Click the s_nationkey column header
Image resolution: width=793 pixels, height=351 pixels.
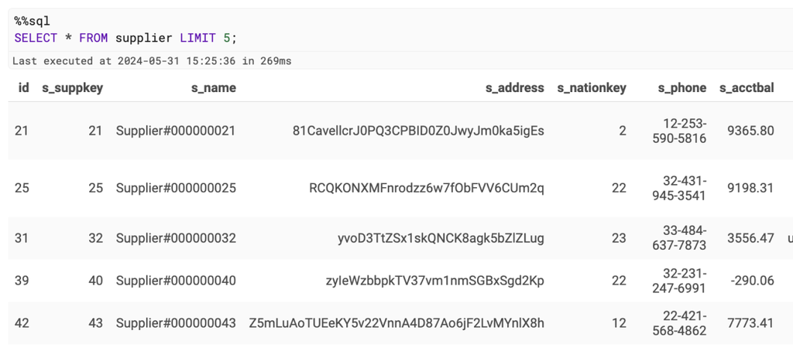[592, 88]
